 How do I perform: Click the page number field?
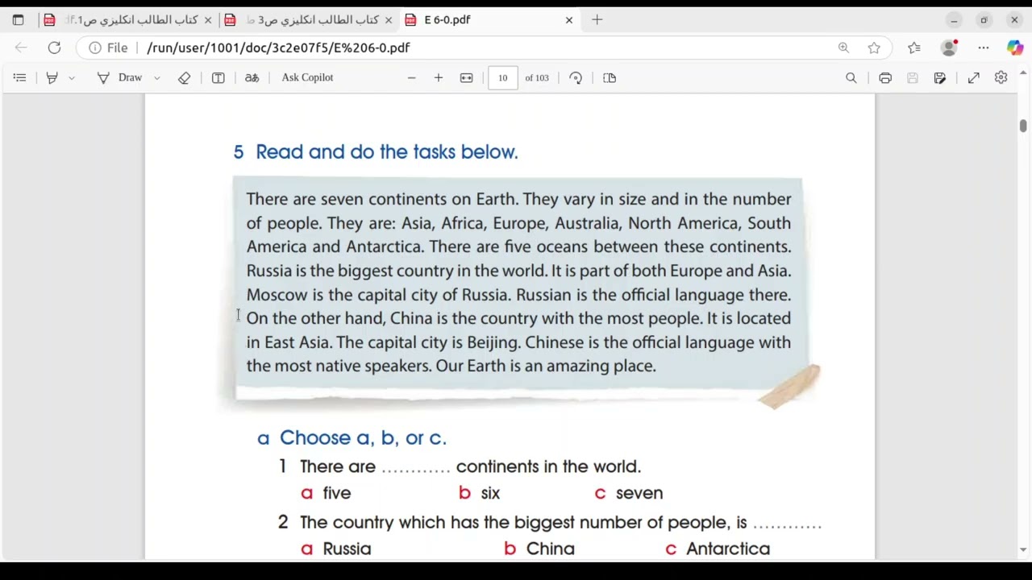tap(502, 77)
